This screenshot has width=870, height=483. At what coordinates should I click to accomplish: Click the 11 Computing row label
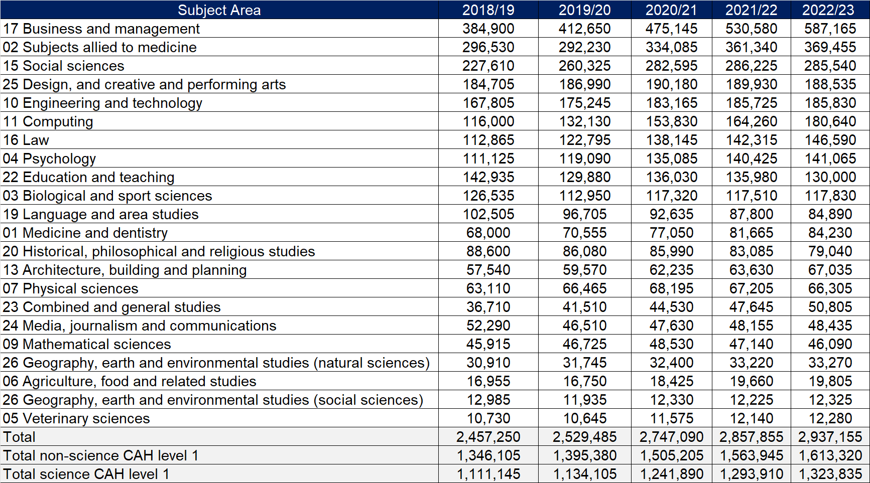(48, 121)
